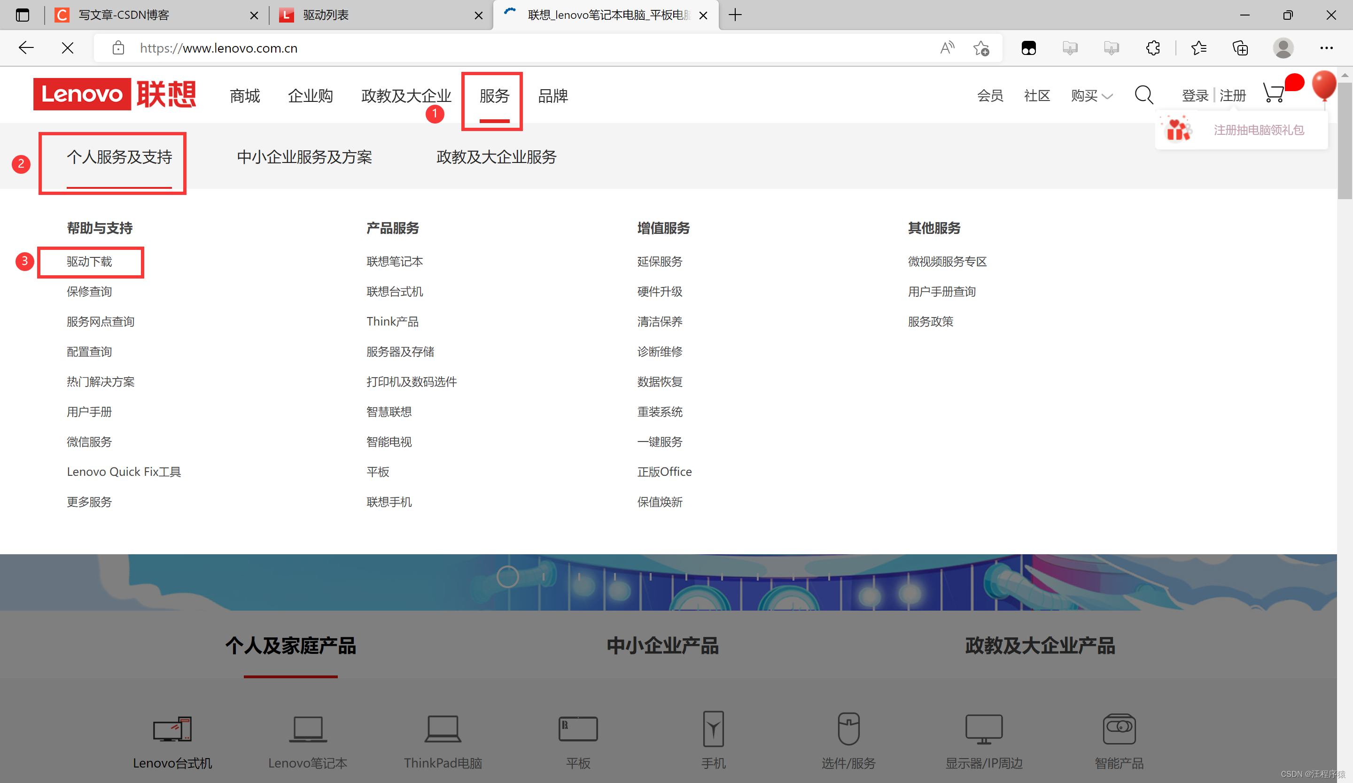Screen dimensions: 1353x783
Task: Add this page to favorites star icon
Action: [981, 48]
